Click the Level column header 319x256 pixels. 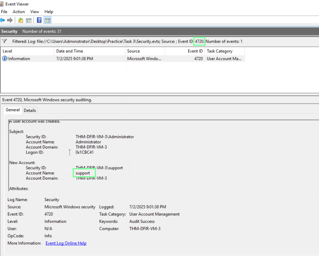pyautogui.click(x=7, y=51)
